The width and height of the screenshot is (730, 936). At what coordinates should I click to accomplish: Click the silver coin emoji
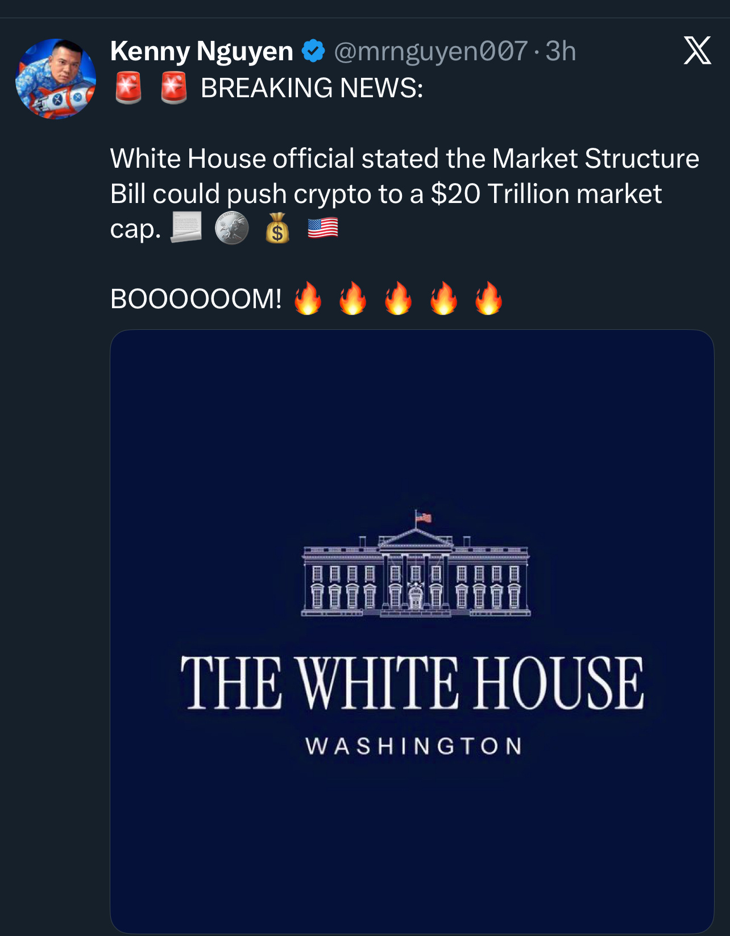(x=232, y=229)
